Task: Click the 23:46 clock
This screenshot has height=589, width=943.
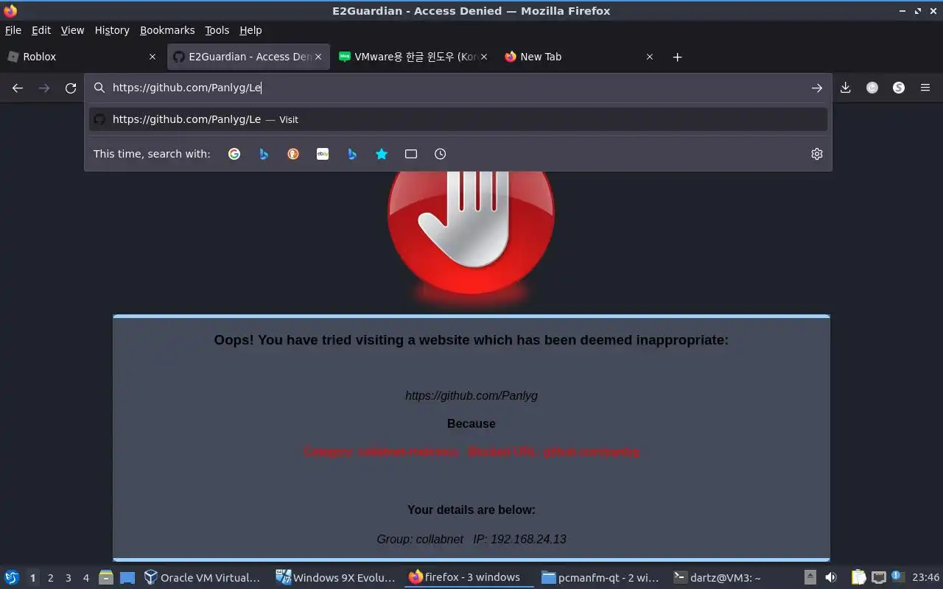Action: coord(926,578)
